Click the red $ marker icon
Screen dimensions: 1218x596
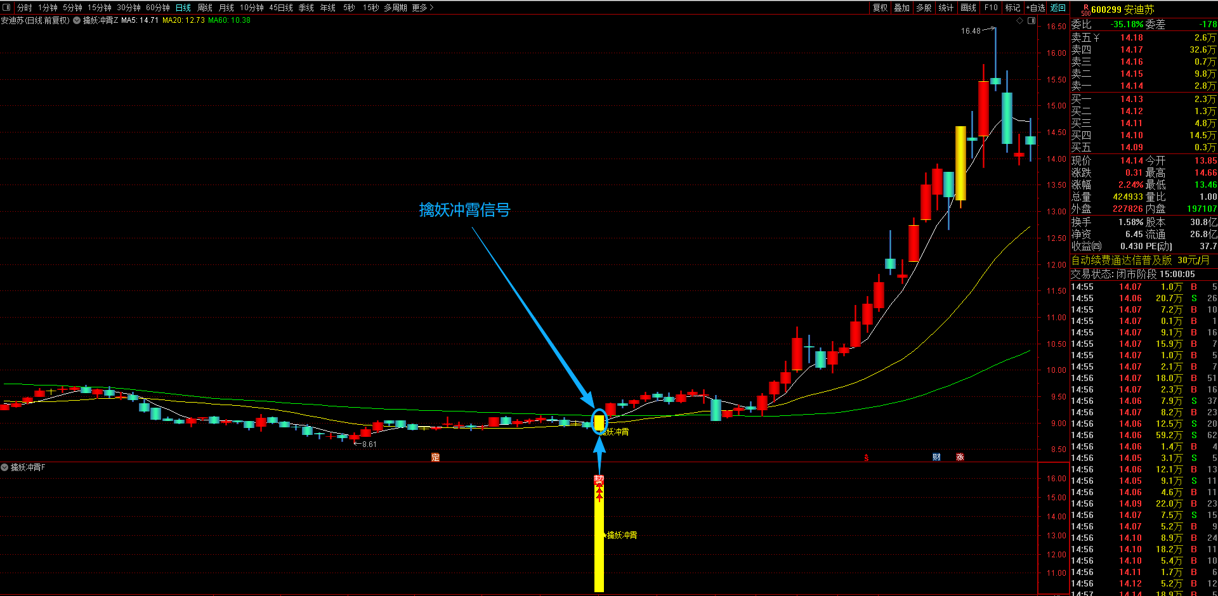867,457
